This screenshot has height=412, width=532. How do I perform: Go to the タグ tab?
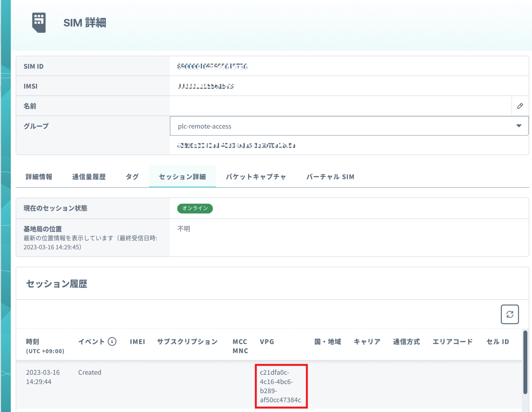coord(132,177)
